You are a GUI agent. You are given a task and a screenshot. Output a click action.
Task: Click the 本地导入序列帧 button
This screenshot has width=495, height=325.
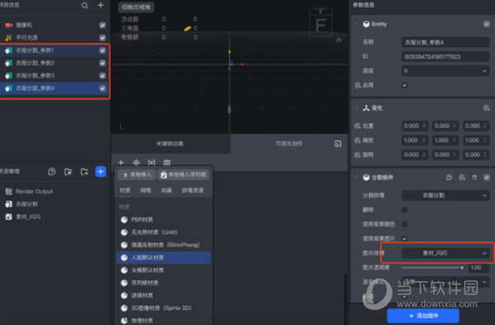pyautogui.click(x=183, y=175)
